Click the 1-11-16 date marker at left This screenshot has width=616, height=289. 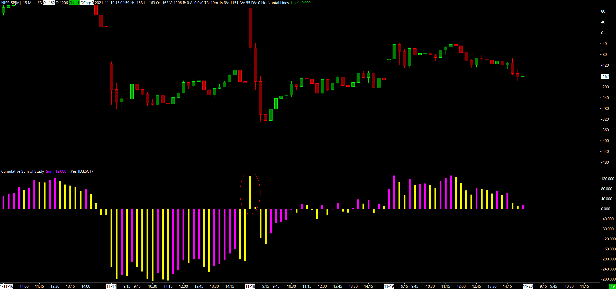[x=7, y=286]
